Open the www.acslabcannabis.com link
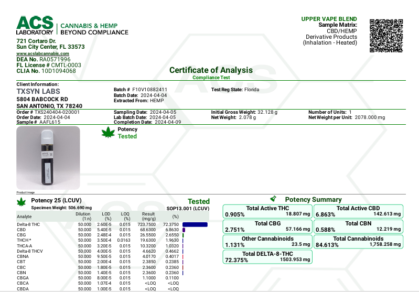The width and height of the screenshot is (419, 292). (x=43, y=53)
